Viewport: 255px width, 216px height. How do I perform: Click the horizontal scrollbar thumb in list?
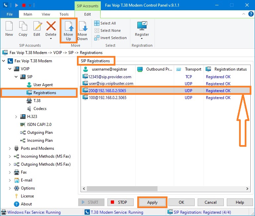[x=122, y=189]
